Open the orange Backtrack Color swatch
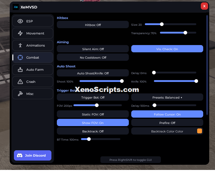This screenshot has width=215, height=179. [200, 131]
